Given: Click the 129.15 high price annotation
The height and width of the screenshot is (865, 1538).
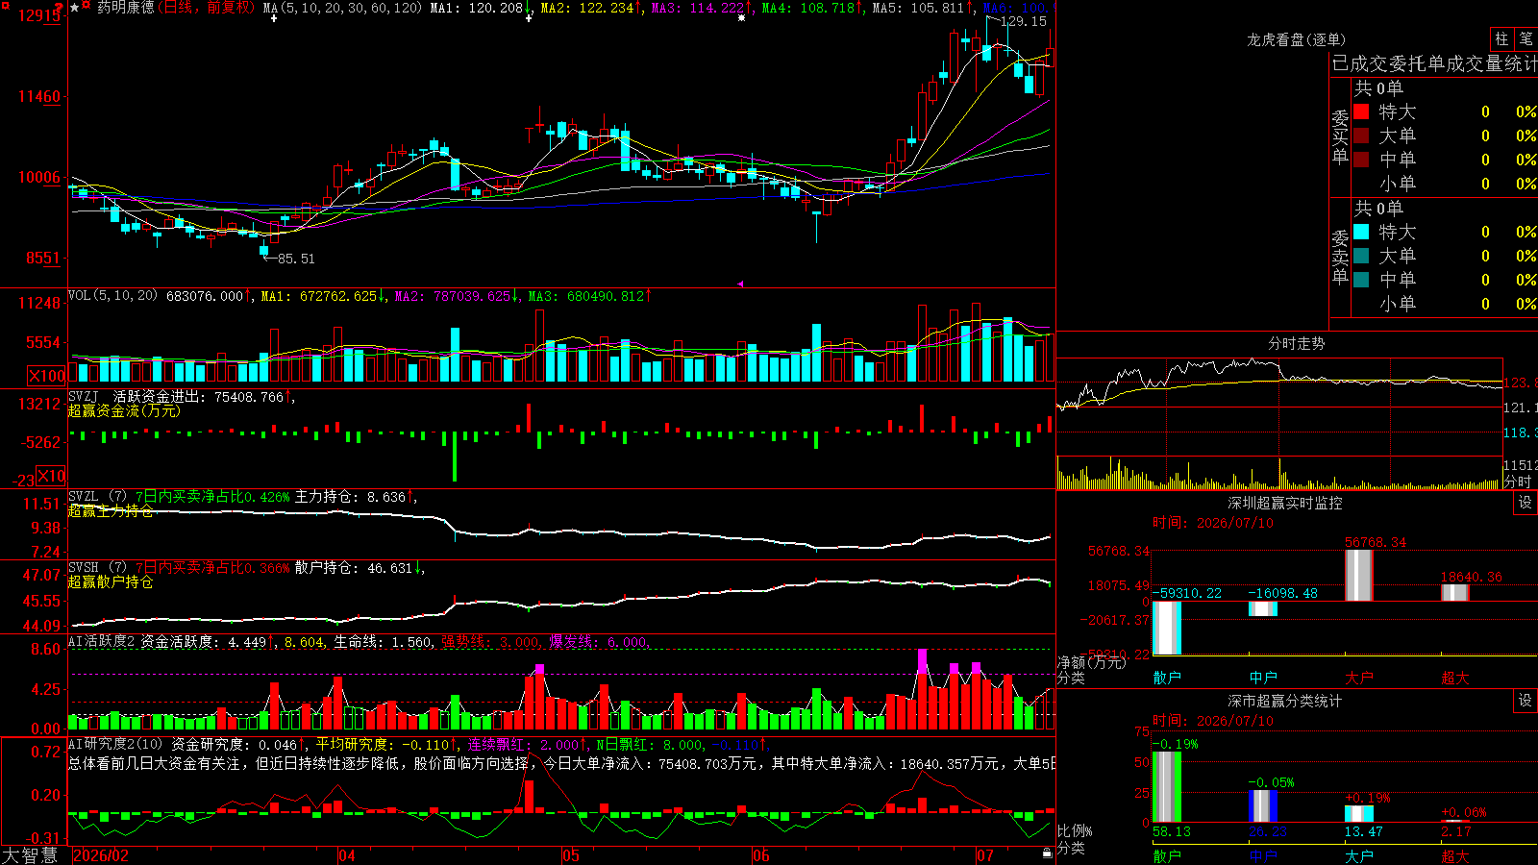Looking at the screenshot, I should coord(1023,21).
